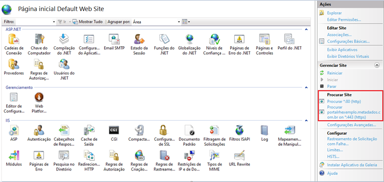
Task: Click inside the Filtro input field
Action: (34, 22)
